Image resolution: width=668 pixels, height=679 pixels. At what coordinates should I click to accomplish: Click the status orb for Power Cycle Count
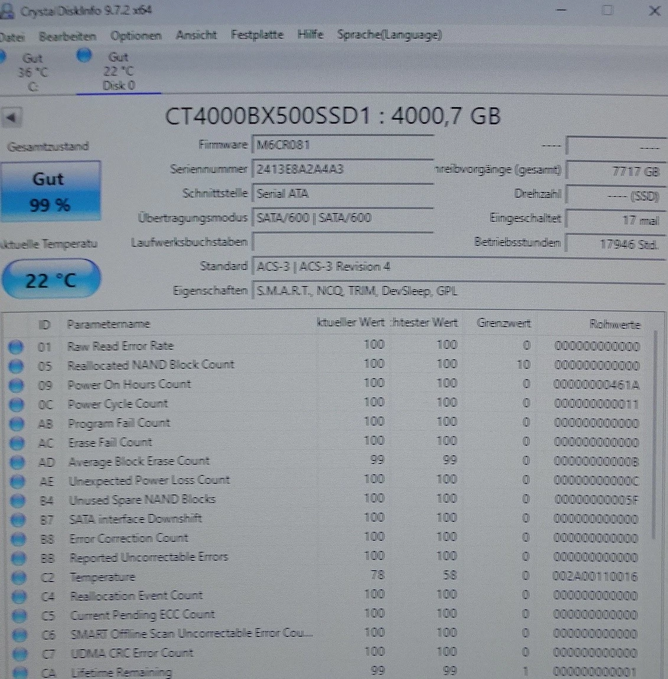coord(17,404)
